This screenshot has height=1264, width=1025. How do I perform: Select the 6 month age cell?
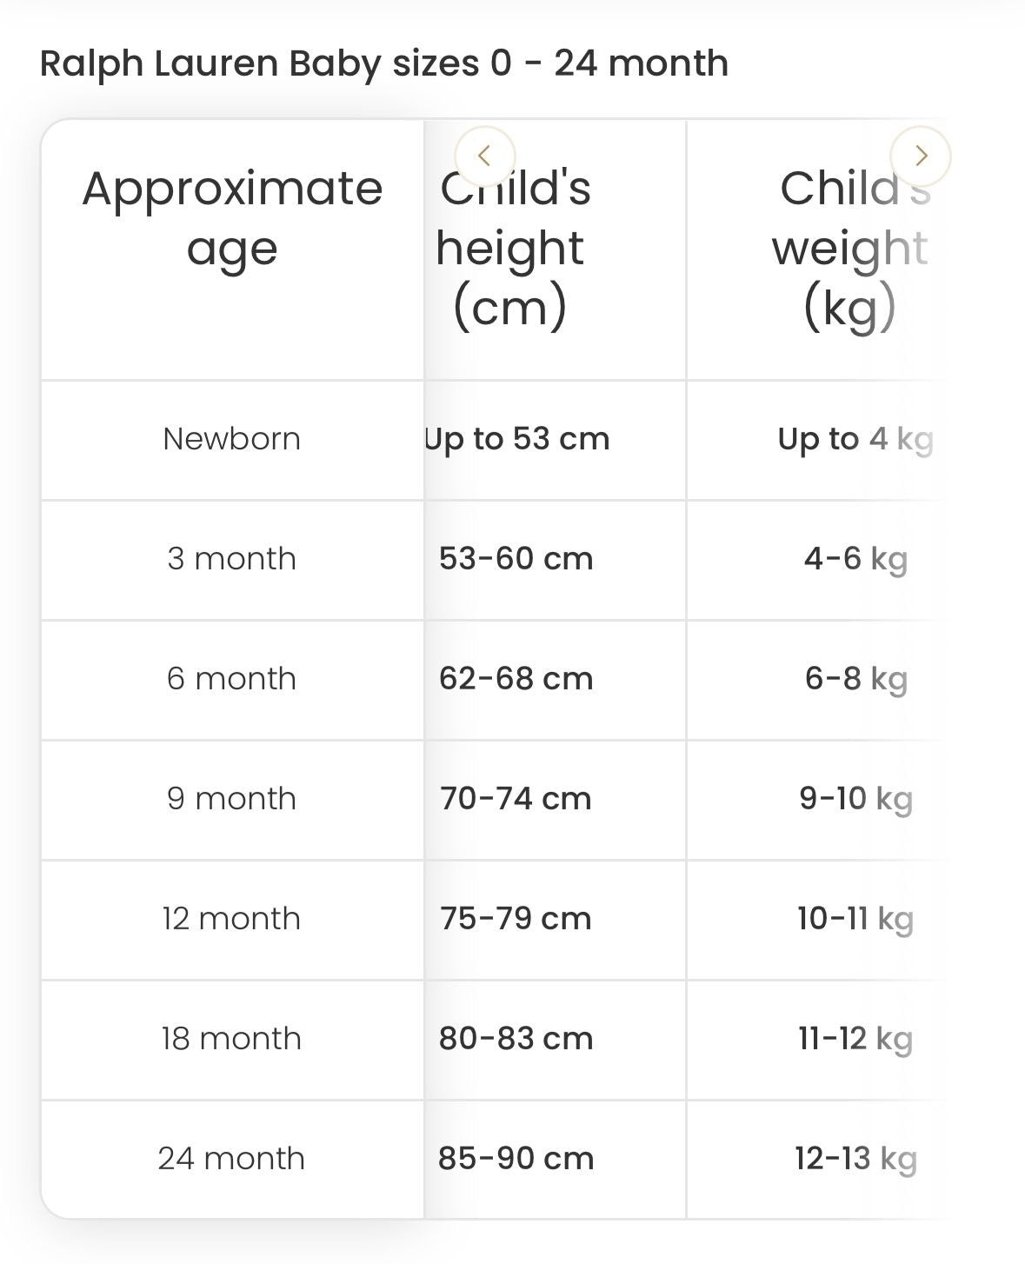230,679
